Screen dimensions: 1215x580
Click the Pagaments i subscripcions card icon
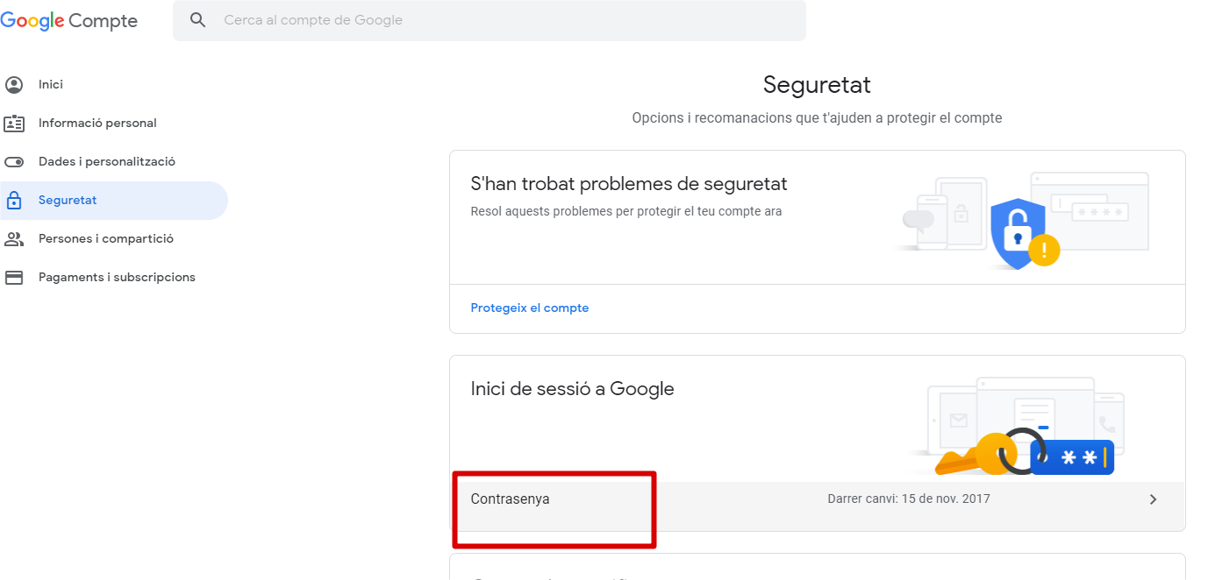pyautogui.click(x=14, y=278)
